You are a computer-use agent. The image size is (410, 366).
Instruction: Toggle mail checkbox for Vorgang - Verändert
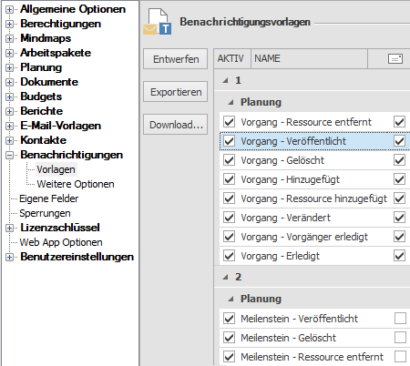400,218
